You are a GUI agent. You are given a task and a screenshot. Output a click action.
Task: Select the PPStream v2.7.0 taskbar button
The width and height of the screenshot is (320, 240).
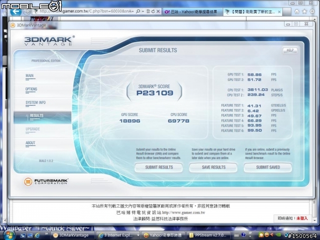pos(208,235)
